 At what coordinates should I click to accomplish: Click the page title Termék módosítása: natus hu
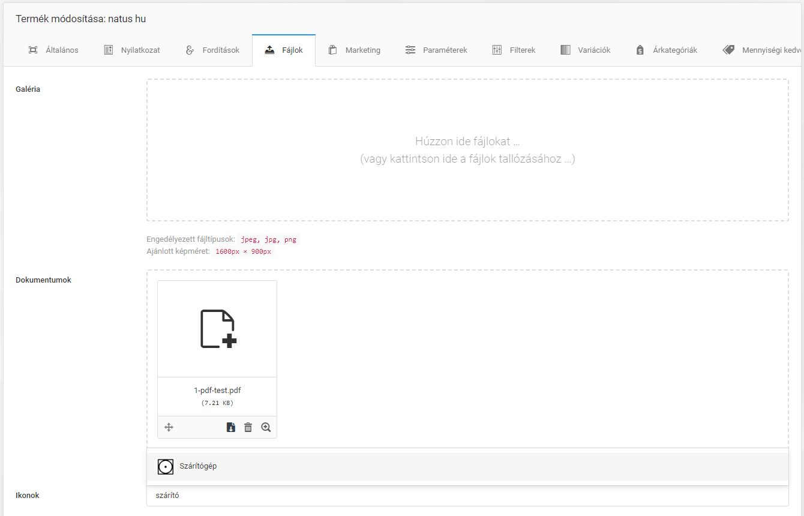pos(80,19)
